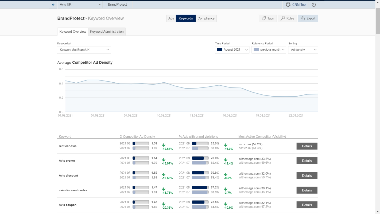Open the CRM Tool via its icon

coord(288,4)
